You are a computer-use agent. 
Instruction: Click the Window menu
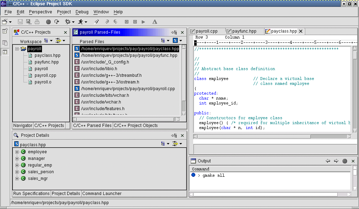tap(101, 12)
